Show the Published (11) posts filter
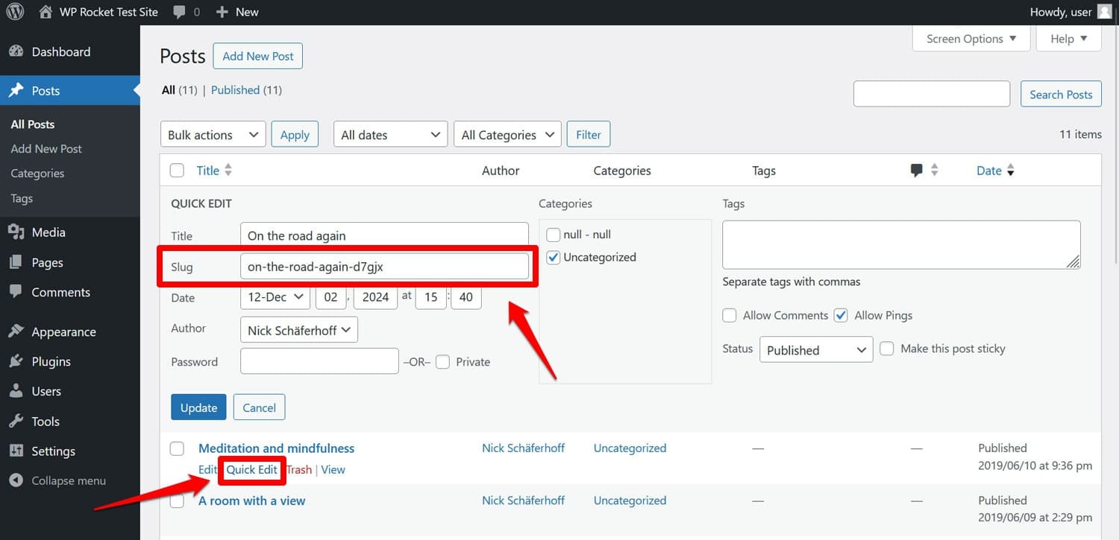The width and height of the screenshot is (1119, 540). 246,90
